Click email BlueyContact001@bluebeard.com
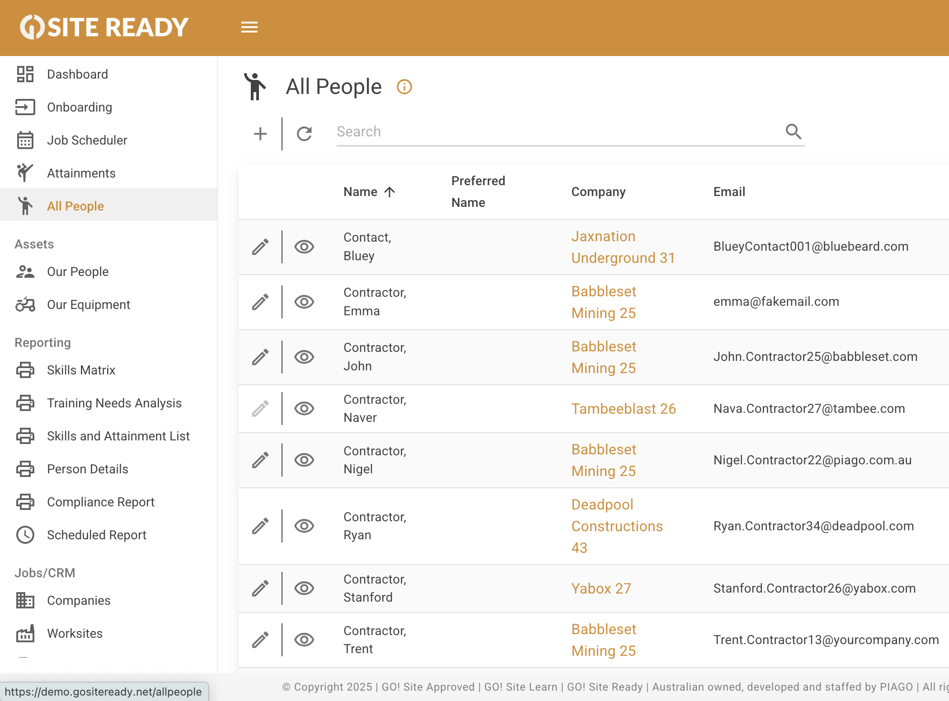Image resolution: width=949 pixels, height=701 pixels. (x=811, y=247)
